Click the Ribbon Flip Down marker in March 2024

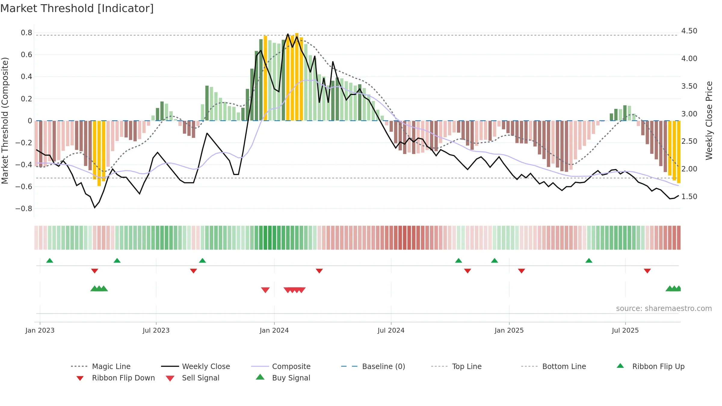(x=319, y=271)
